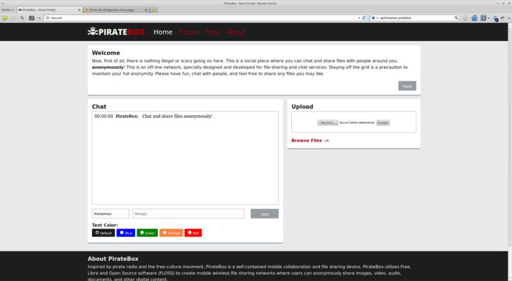Click the dark square screenshot icon in the toolbar
Viewport: 512px width, 281px height.
point(32,18)
